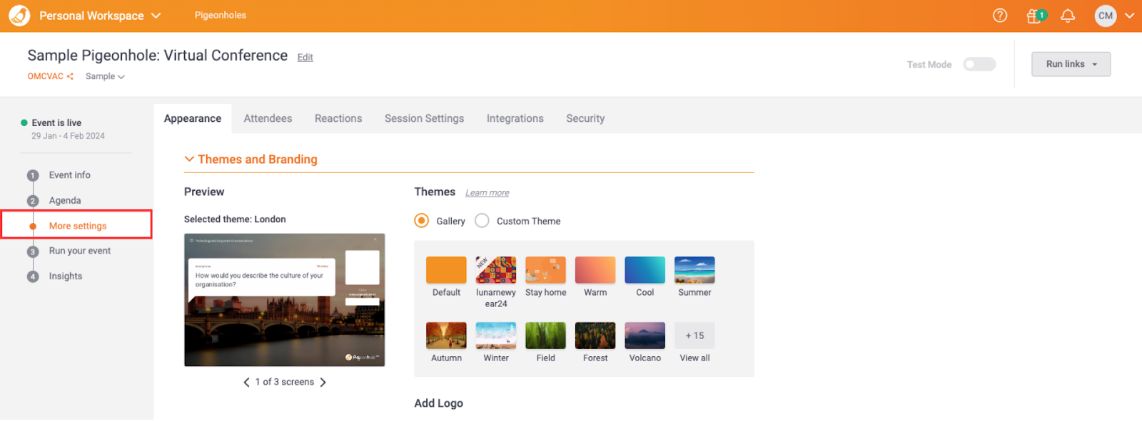Click View all themes tile
The width and height of the screenshot is (1142, 421).
point(694,336)
